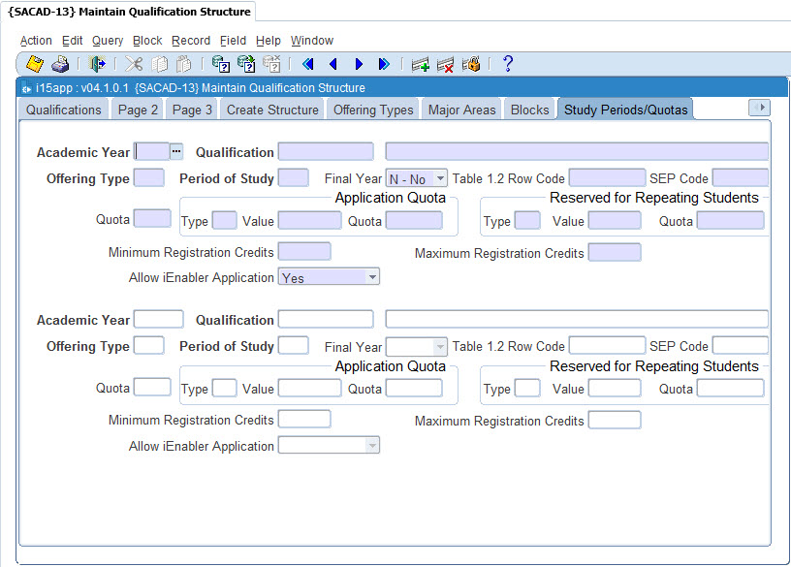This screenshot has height=567, width=791.
Task: Click first record's Offering Type field
Action: [x=149, y=178]
